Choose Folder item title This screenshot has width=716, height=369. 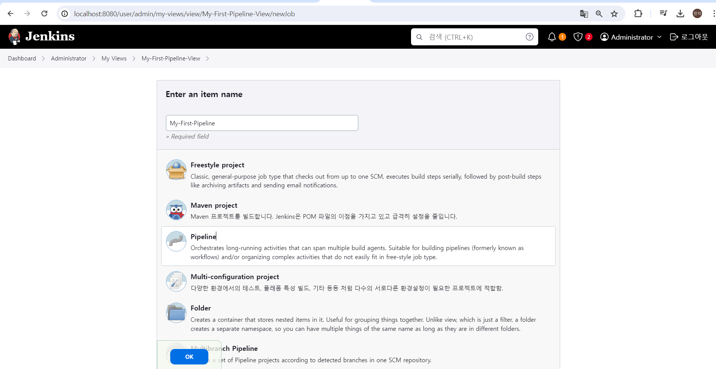coord(201,308)
